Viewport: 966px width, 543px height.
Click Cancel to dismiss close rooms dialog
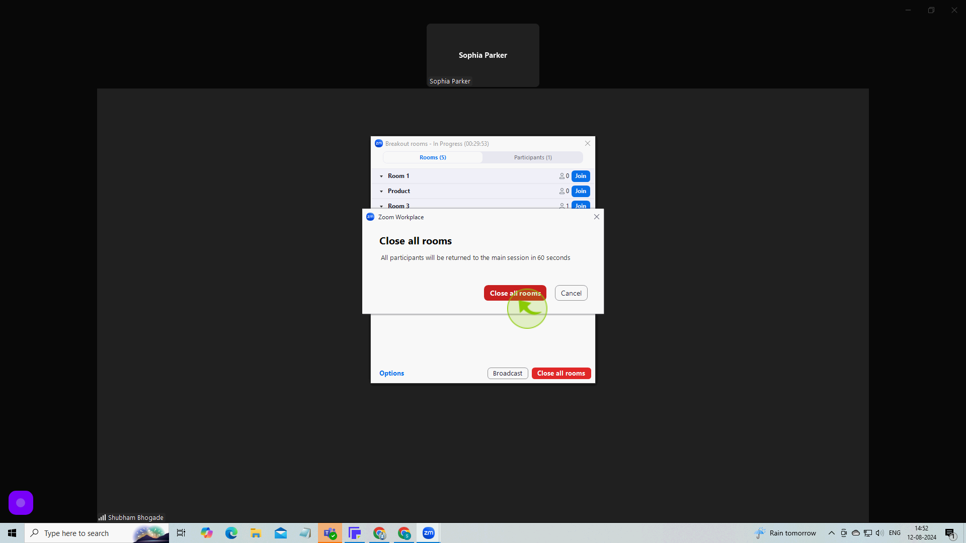[x=571, y=293]
